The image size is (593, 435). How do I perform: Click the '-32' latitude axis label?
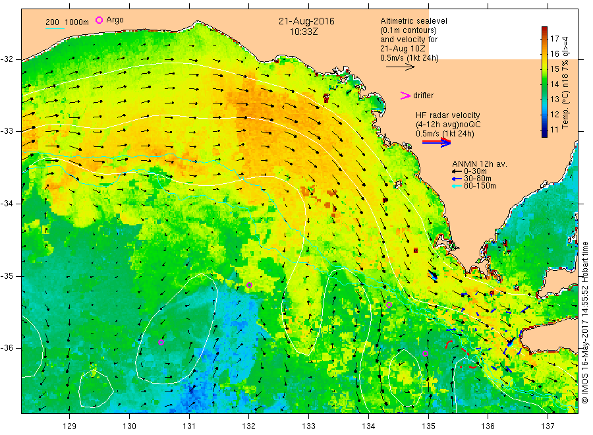point(7,59)
